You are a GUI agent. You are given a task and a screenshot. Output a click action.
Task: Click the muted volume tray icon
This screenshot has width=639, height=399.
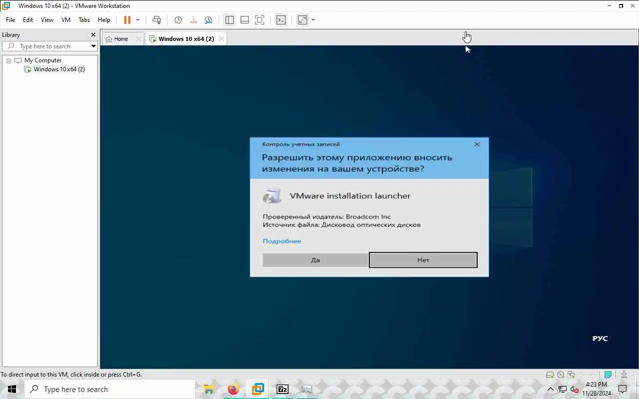575,389
